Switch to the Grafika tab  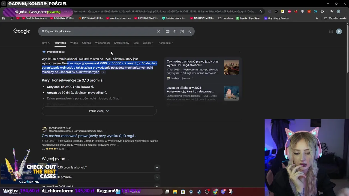[86, 43]
